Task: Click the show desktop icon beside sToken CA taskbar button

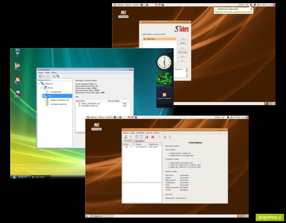Action: pos(87,216)
